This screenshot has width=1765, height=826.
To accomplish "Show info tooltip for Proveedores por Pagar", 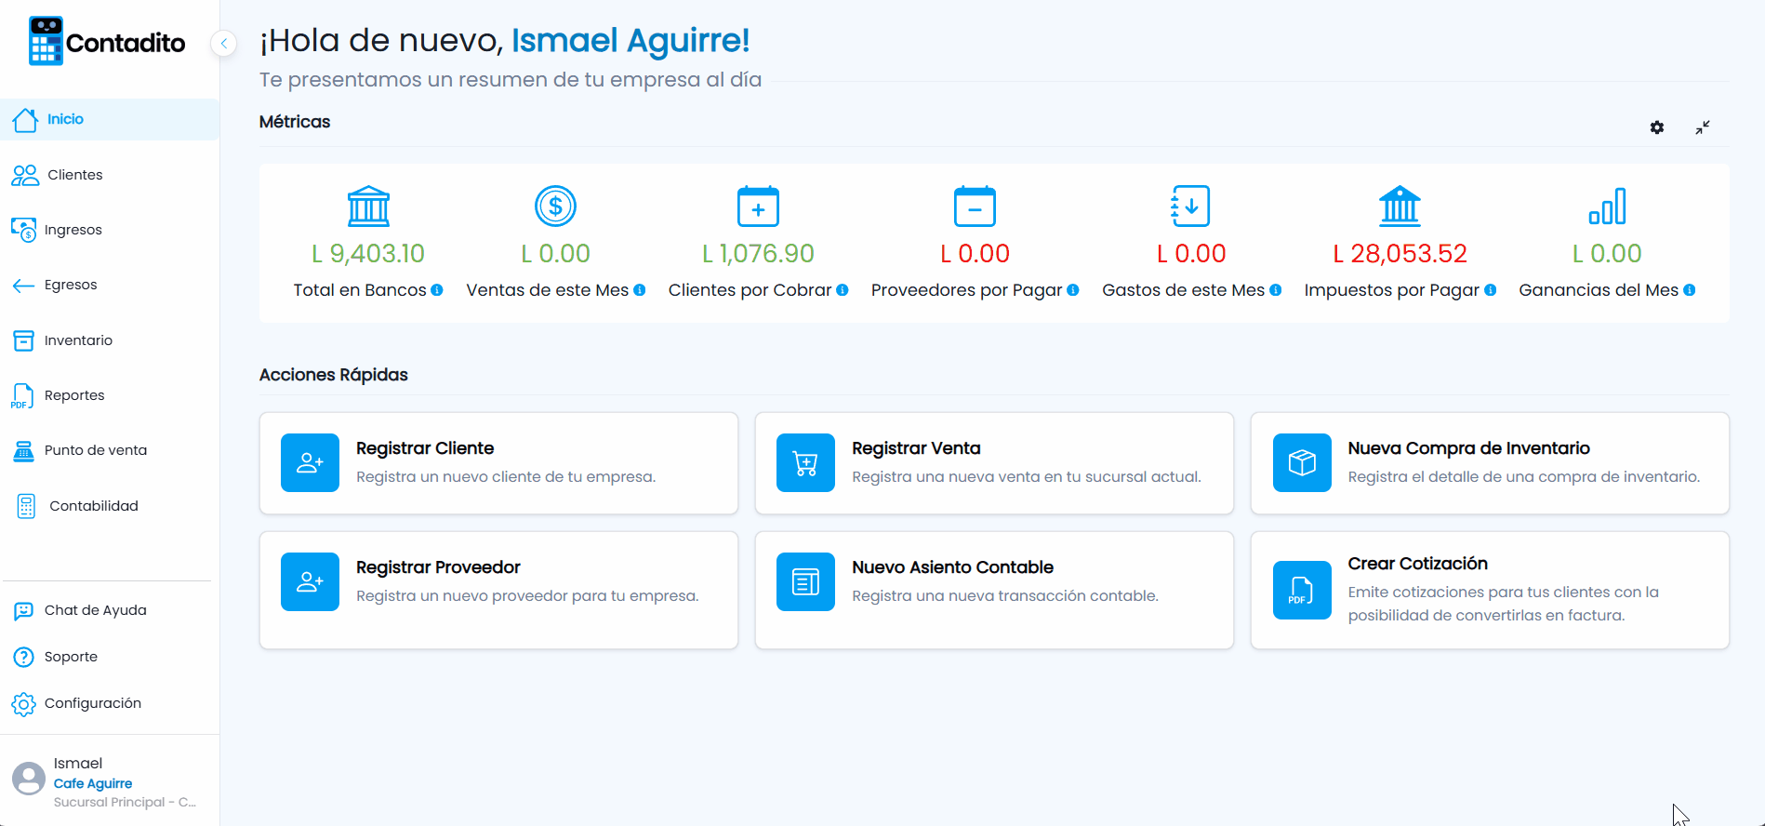I will (x=1073, y=290).
